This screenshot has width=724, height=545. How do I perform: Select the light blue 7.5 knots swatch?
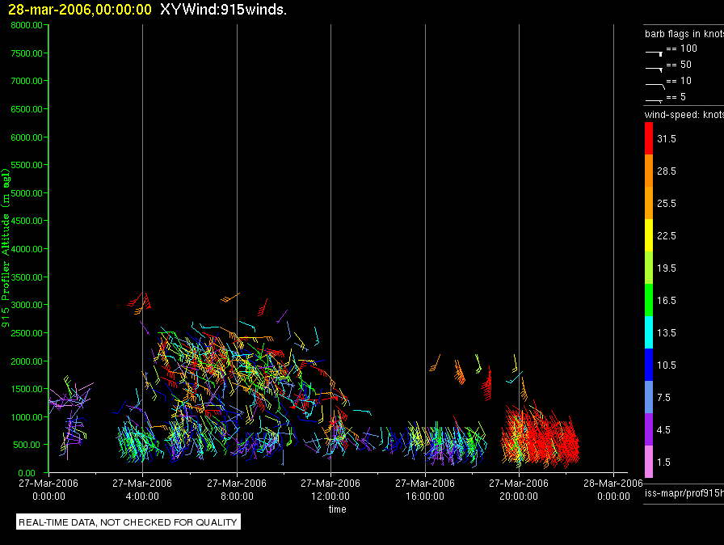649,397
